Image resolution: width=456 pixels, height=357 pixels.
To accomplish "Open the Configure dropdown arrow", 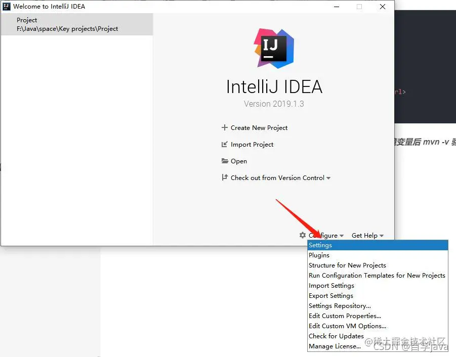I will point(342,236).
